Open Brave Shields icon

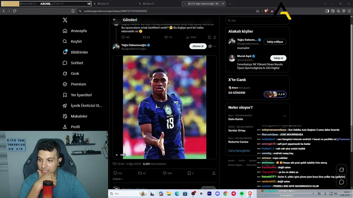point(266,11)
